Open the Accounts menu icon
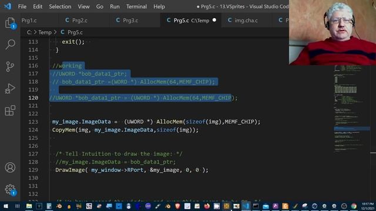This screenshot has height=211, width=376. [x=10, y=168]
